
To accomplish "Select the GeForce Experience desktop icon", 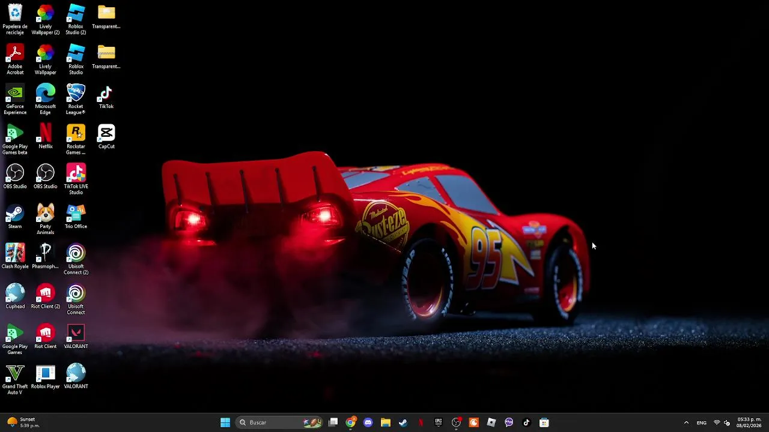I will tap(15, 100).
